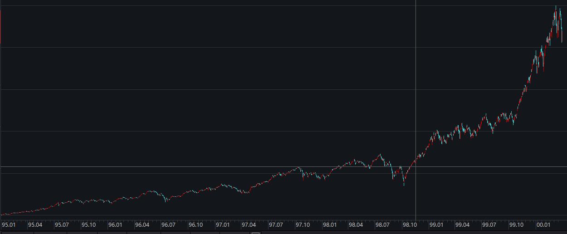This screenshot has width=567, height=234.
Task: Click the 95.10 axis label
Action: click(x=88, y=224)
